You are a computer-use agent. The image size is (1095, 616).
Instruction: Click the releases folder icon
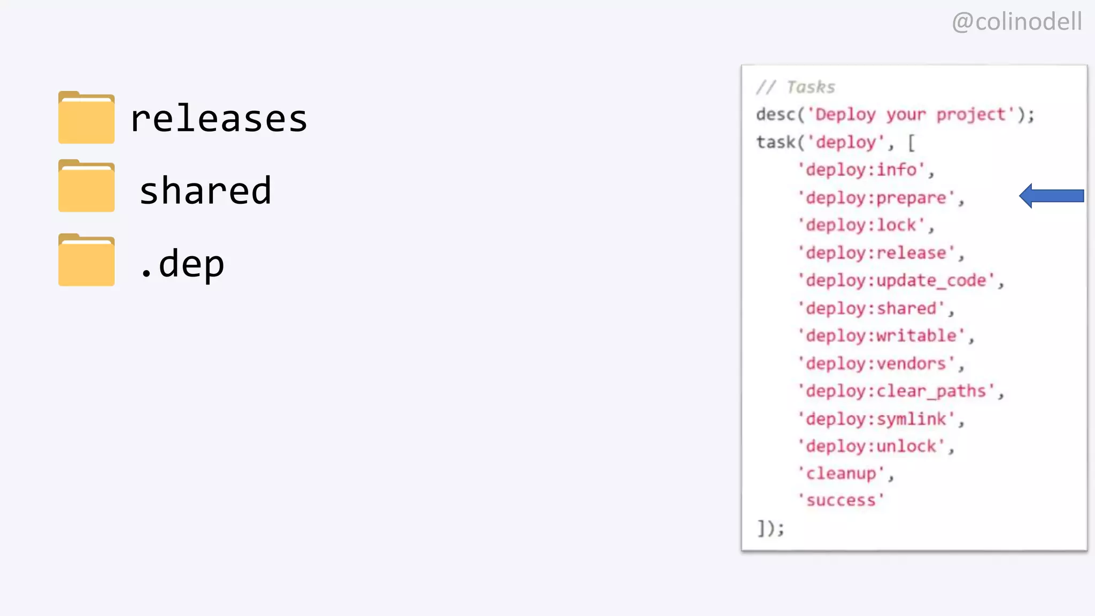click(x=86, y=118)
